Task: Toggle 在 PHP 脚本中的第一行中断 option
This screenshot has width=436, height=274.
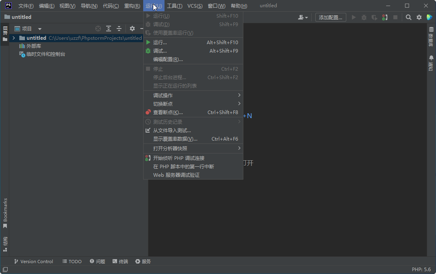Action: tap(193, 167)
